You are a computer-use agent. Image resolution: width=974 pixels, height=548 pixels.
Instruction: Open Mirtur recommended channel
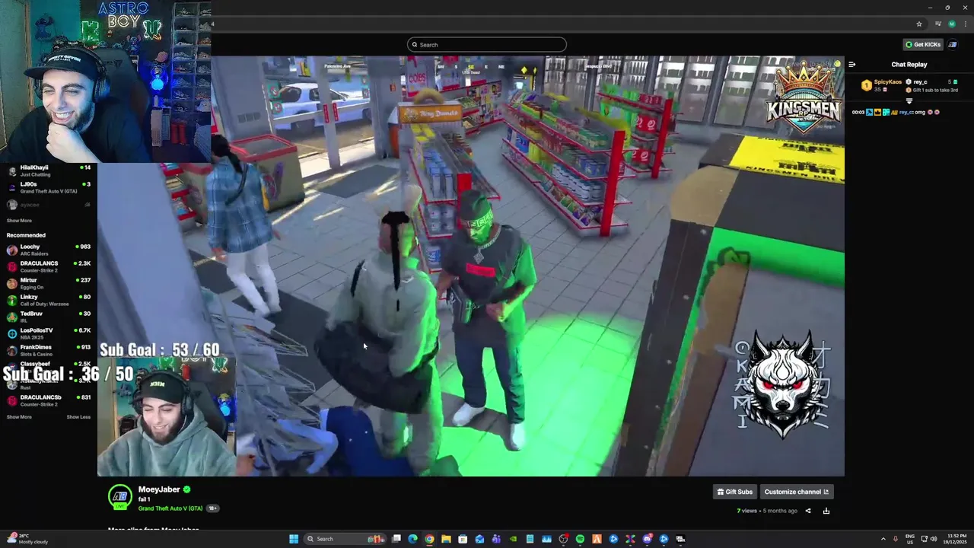coord(49,283)
